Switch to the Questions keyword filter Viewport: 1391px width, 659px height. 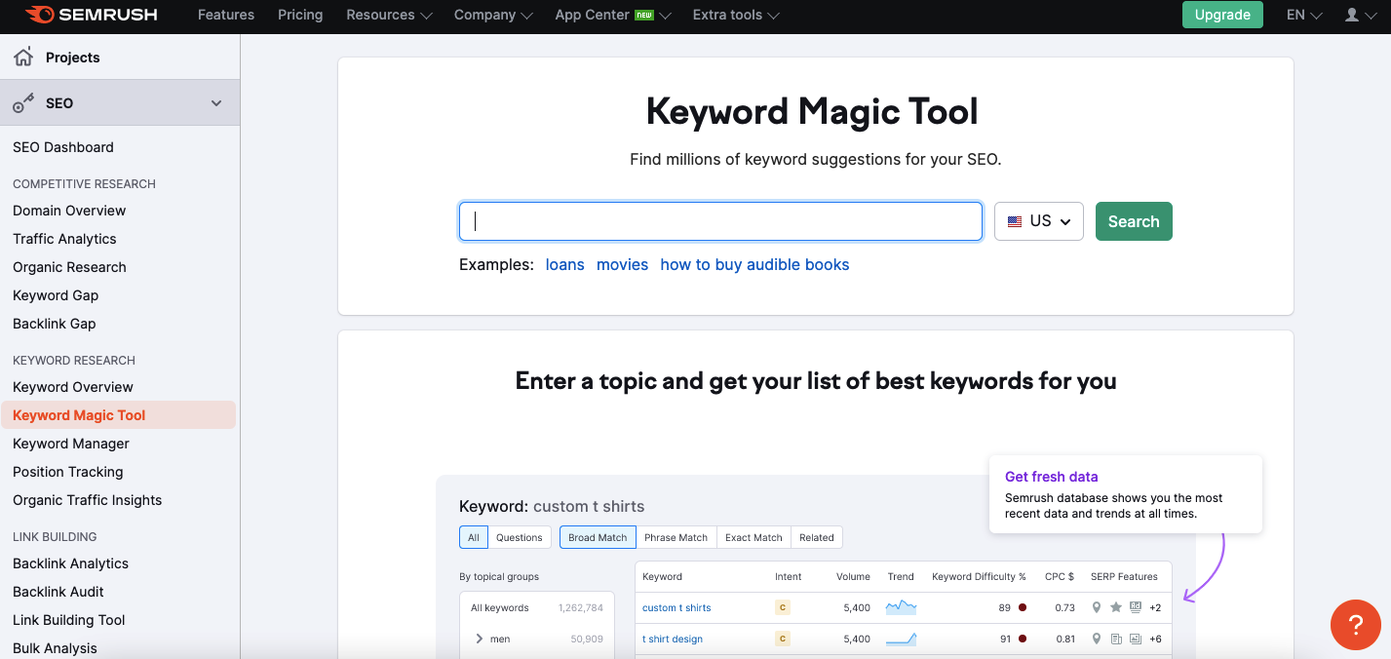coord(520,537)
